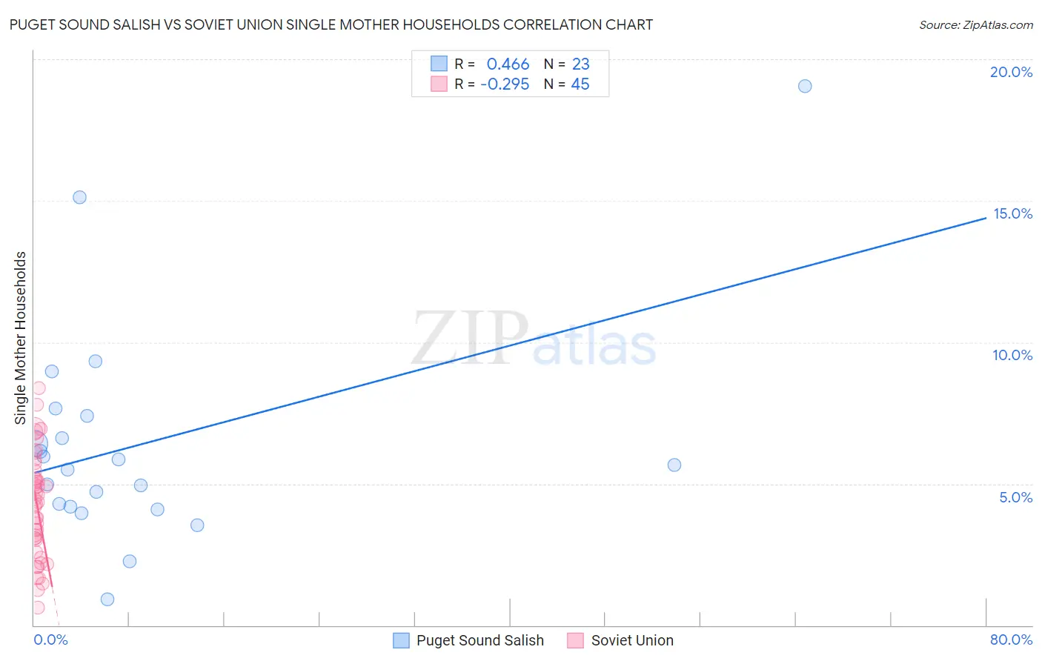The height and width of the screenshot is (661, 1042).
Task: Click the blue data point near 15%
Action: [79, 197]
